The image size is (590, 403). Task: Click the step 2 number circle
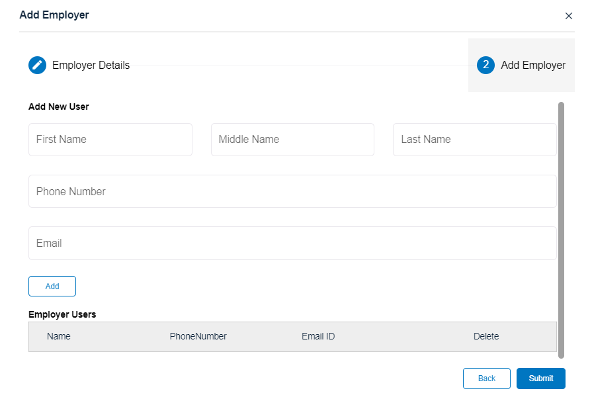point(485,65)
